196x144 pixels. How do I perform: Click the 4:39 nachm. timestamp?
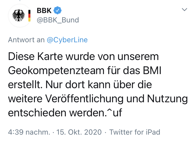coord(29,132)
